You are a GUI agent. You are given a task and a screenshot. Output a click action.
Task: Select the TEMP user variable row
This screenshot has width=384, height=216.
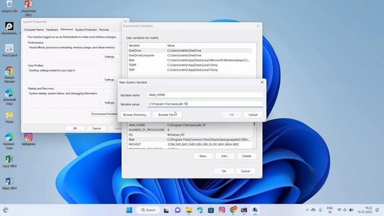tap(190, 65)
